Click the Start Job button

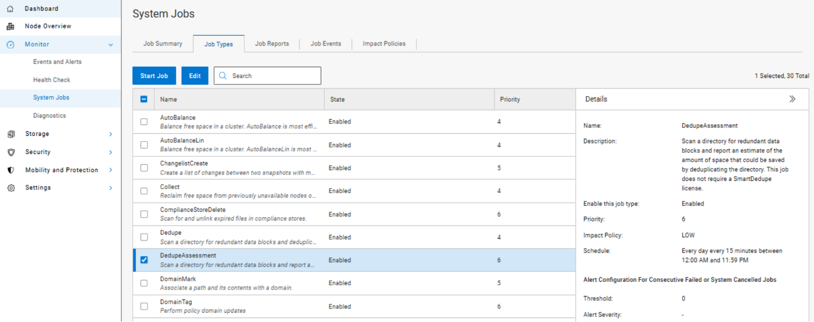pyautogui.click(x=154, y=76)
